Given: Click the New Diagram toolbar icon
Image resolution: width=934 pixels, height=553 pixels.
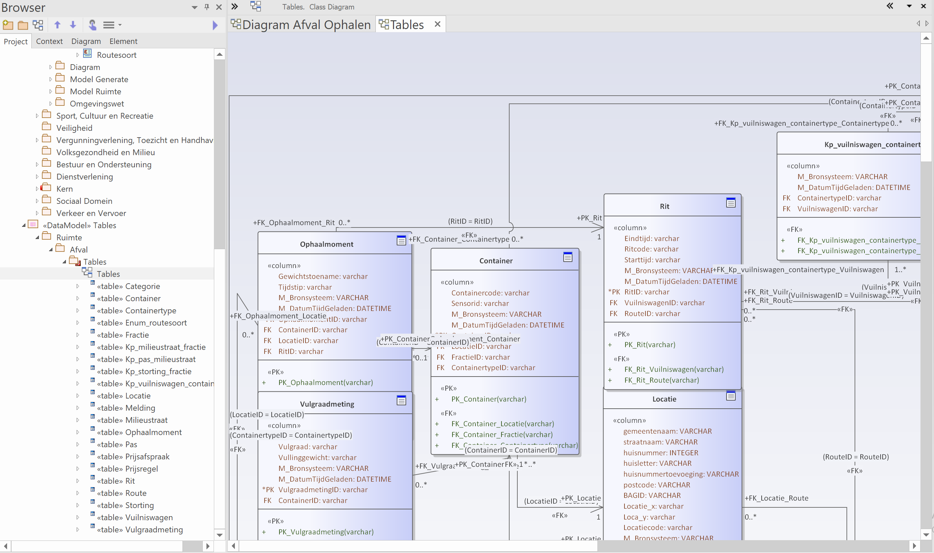Looking at the screenshot, I should (38, 25).
